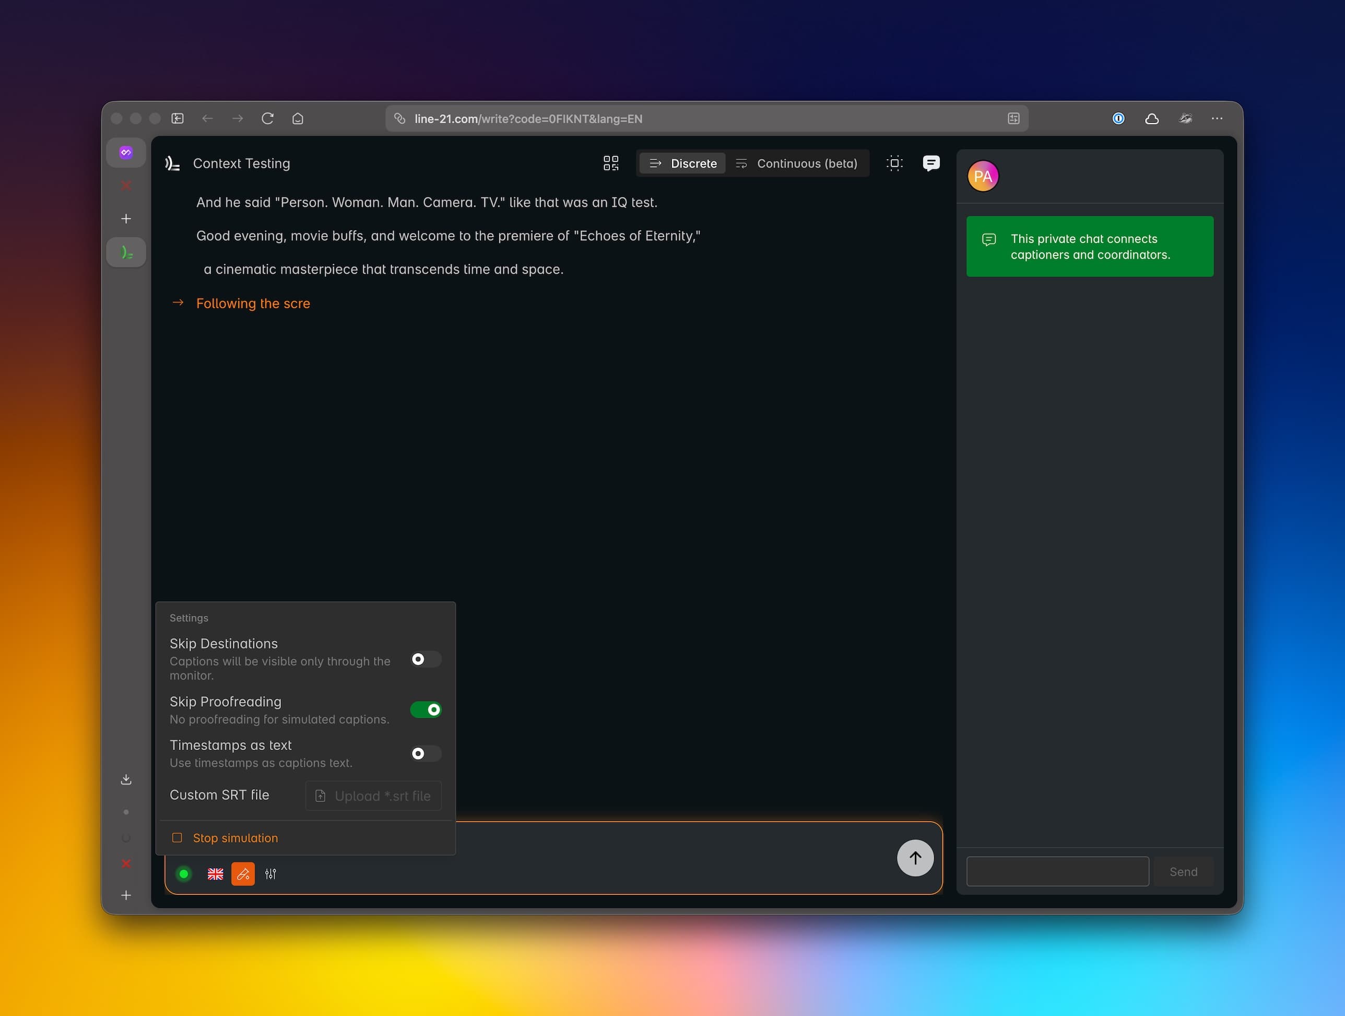The image size is (1345, 1016).
Task: Click the PA user avatar
Action: pos(983,177)
